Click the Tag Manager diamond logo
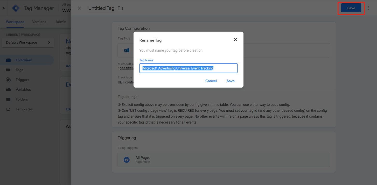Screen dimensions: 377x185 pyautogui.click(x=16, y=8)
